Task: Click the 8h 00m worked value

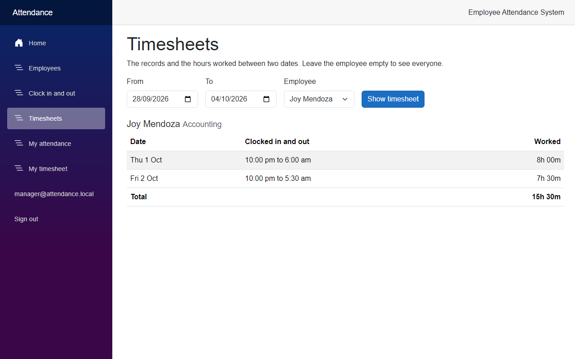Action: [x=548, y=160]
